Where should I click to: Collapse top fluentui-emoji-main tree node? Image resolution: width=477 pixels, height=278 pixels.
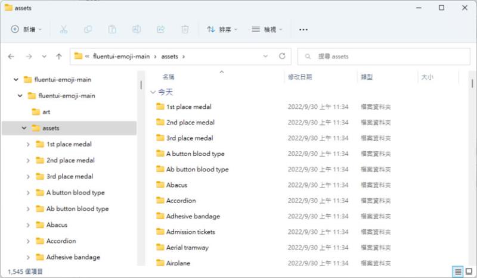(16, 80)
